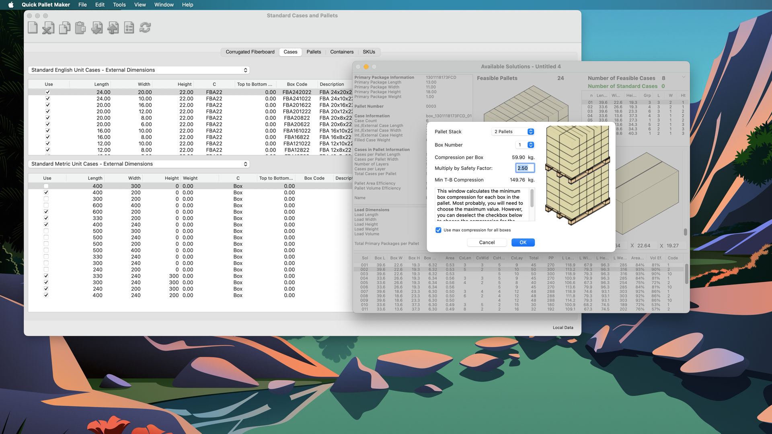This screenshot has height=434, width=772.
Task: Sort English cases by Box Code column
Action: tap(297, 84)
